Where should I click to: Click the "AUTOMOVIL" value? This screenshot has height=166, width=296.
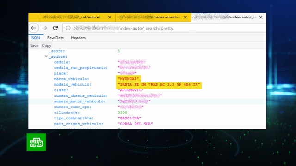[x=130, y=90]
